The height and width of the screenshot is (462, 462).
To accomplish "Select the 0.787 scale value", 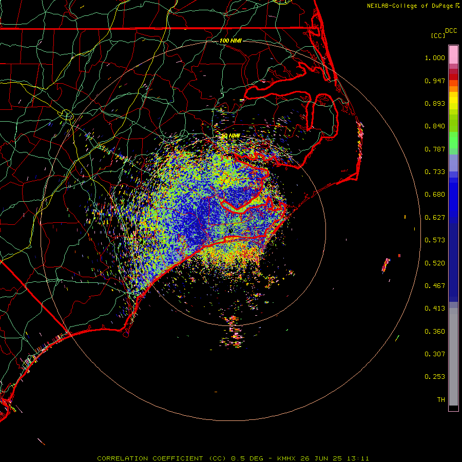I will click(435, 149).
